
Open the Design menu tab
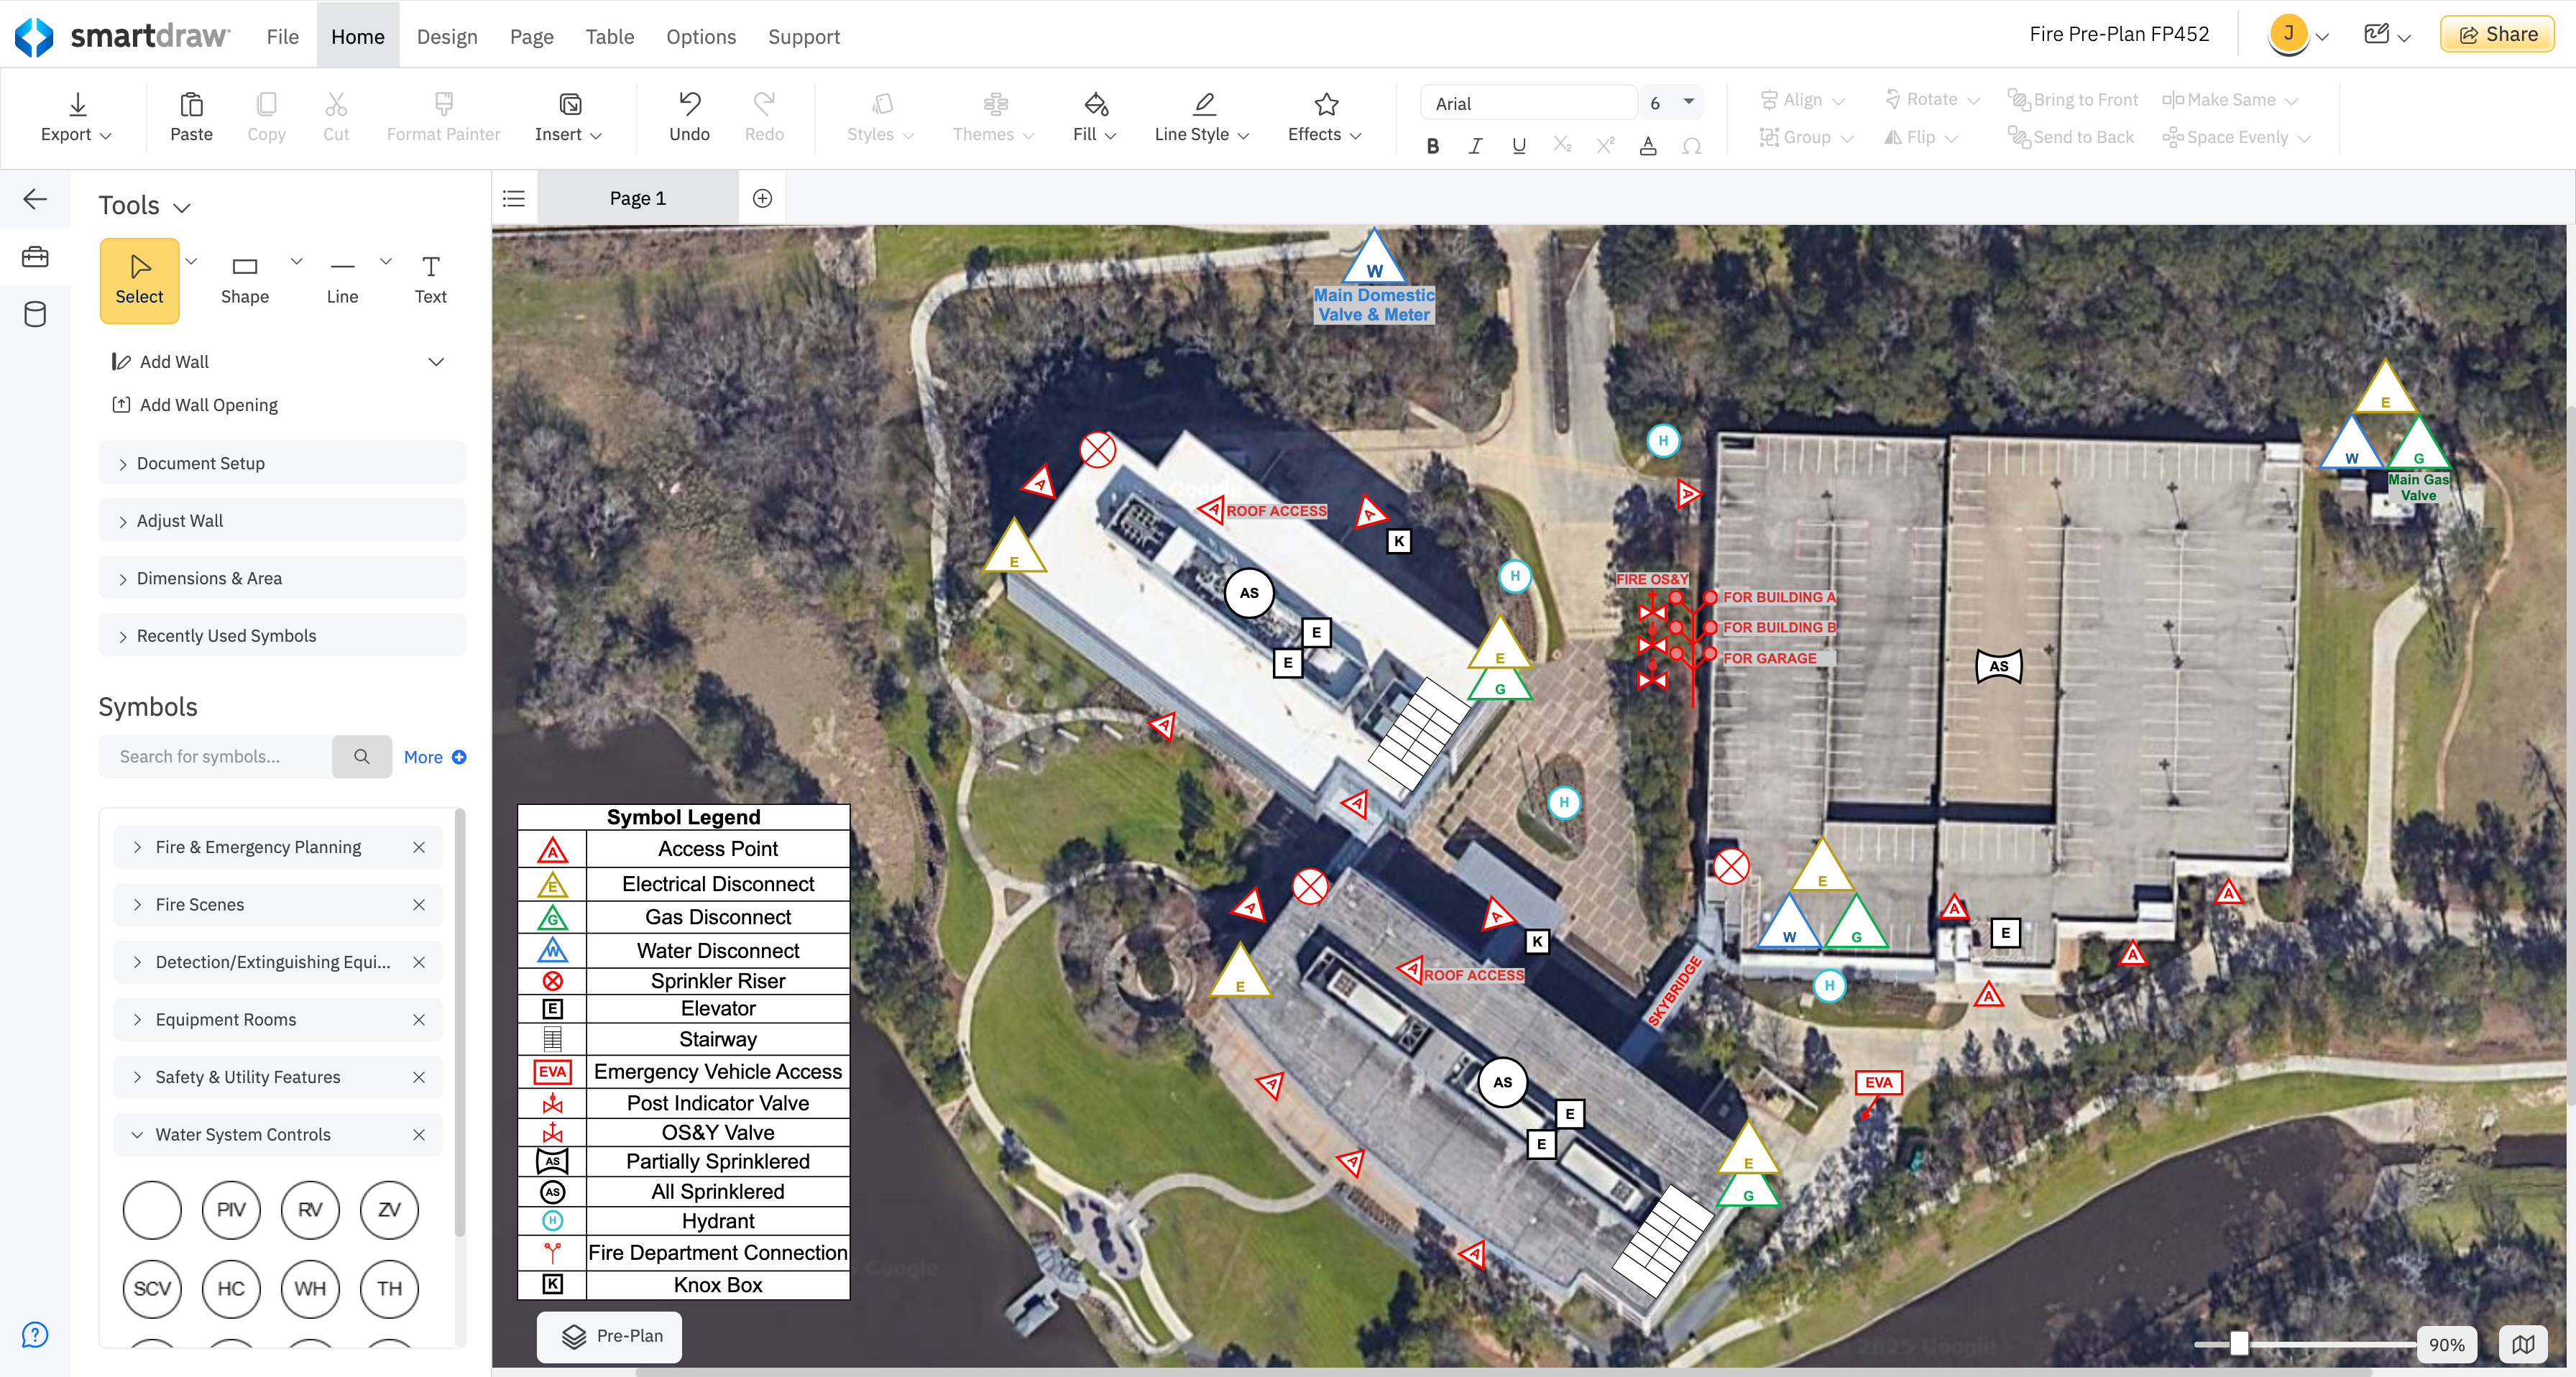tap(447, 36)
